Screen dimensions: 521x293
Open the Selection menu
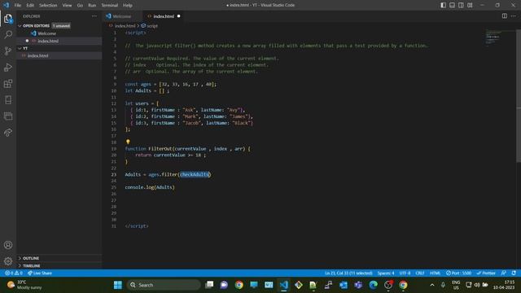tap(48, 6)
